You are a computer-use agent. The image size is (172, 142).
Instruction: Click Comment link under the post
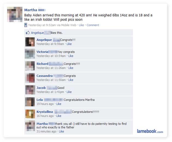click(93, 25)
